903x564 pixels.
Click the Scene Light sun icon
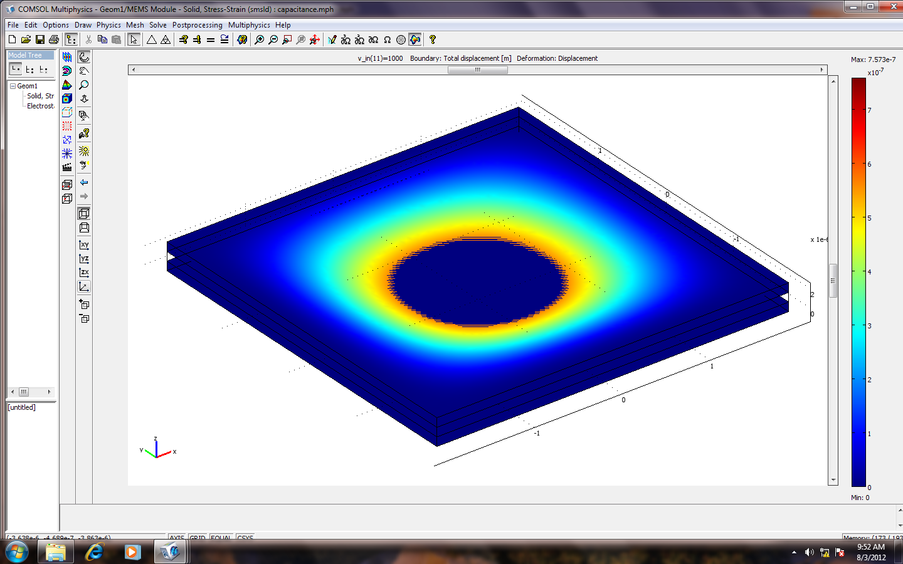[84, 151]
